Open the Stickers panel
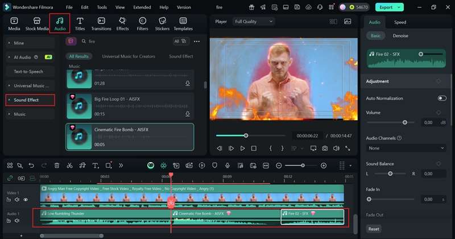 point(162,24)
